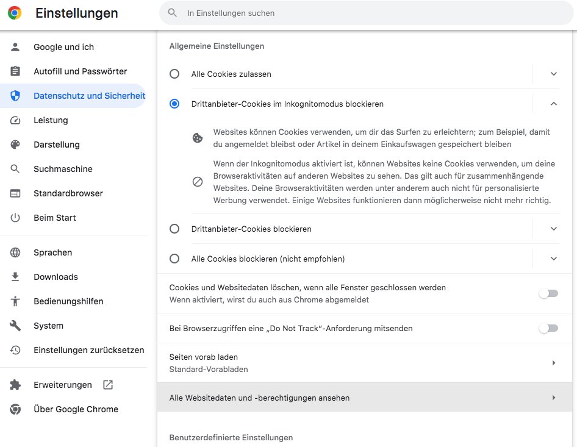Open Seiten vorab laden settings
This screenshot has width=577, height=447.
click(x=364, y=362)
